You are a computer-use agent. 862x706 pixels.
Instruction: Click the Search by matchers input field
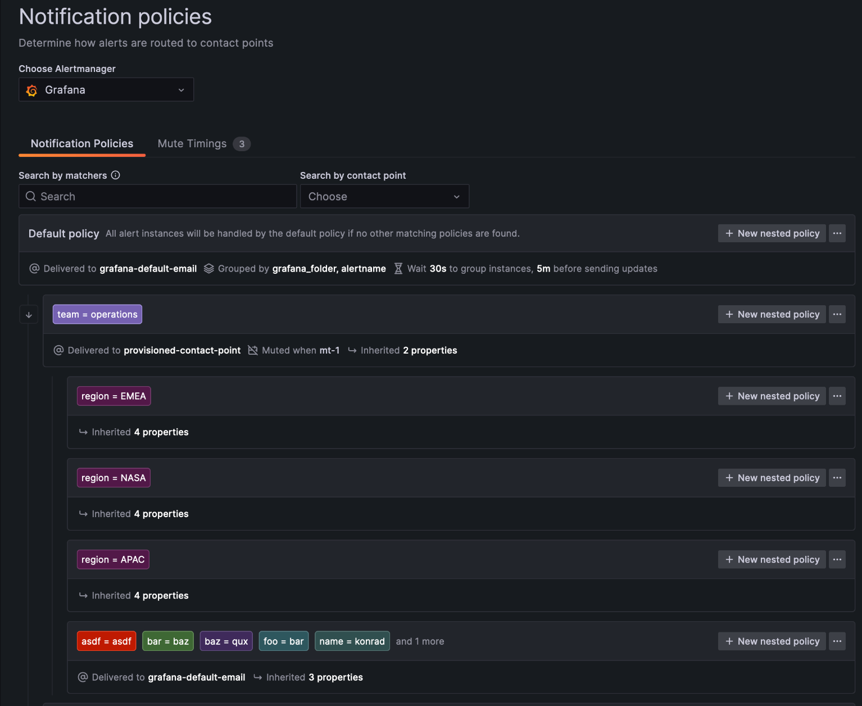click(157, 196)
